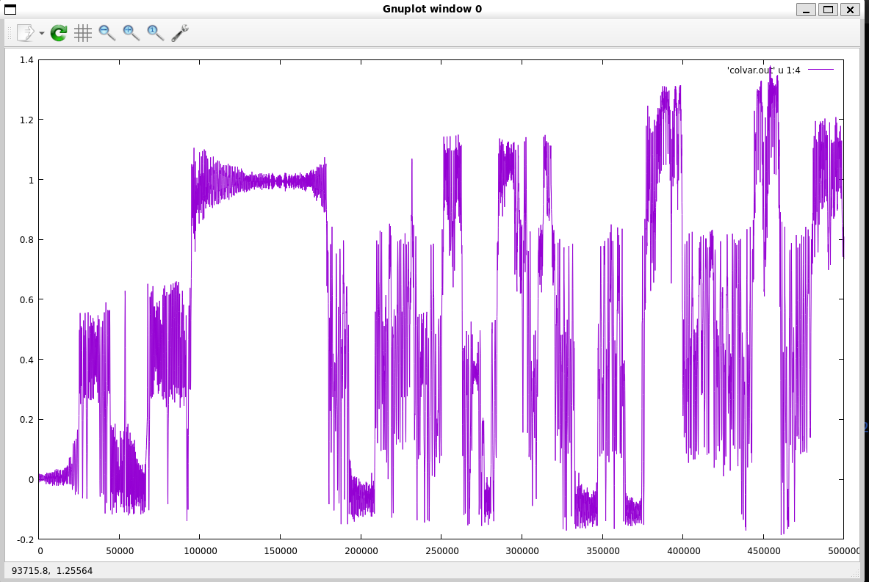Click the x-axis label 150000
This screenshot has height=582, width=869.
click(281, 551)
